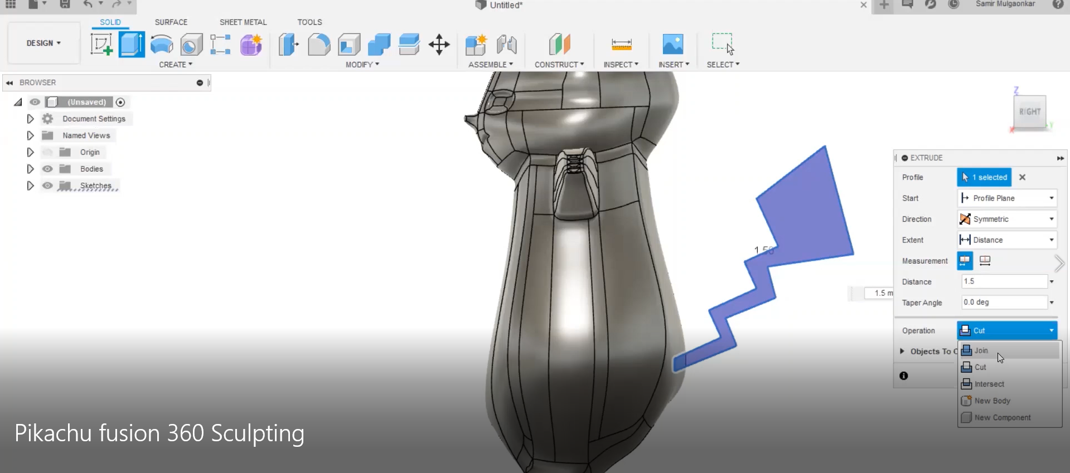1070x473 pixels.
Task: Click the Distance input field
Action: pyautogui.click(x=1004, y=281)
